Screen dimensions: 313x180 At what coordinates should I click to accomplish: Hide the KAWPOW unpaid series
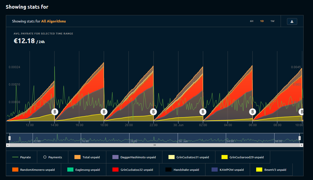228,170
